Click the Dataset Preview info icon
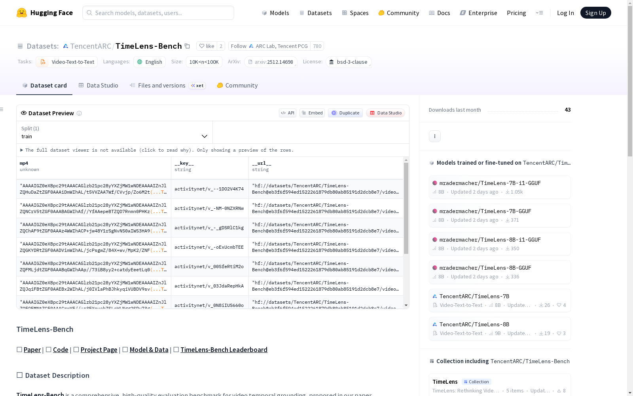Viewport: 633px width, 396px height. pyautogui.click(x=79, y=113)
